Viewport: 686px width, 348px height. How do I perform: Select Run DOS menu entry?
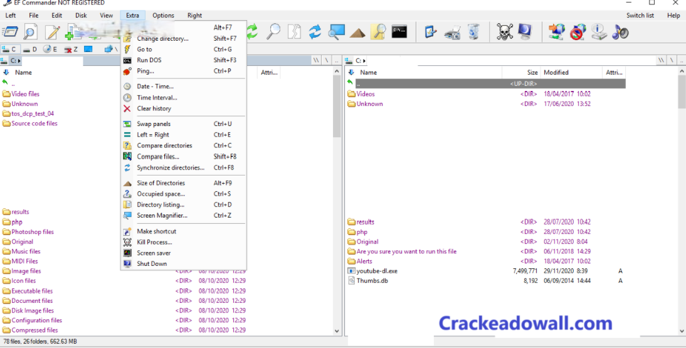click(183, 60)
